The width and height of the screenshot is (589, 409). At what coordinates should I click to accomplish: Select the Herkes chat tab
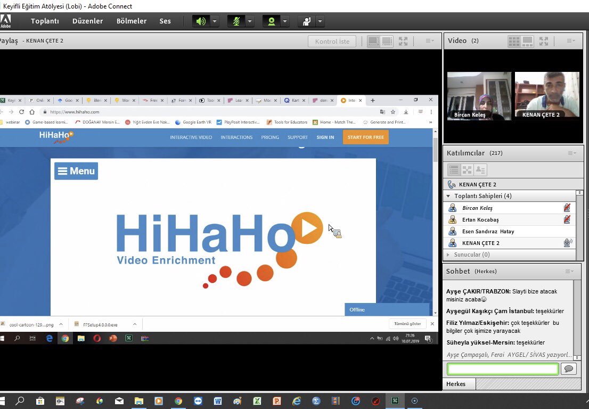459,384
